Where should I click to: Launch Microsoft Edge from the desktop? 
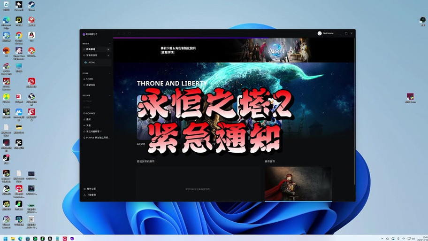6,23
